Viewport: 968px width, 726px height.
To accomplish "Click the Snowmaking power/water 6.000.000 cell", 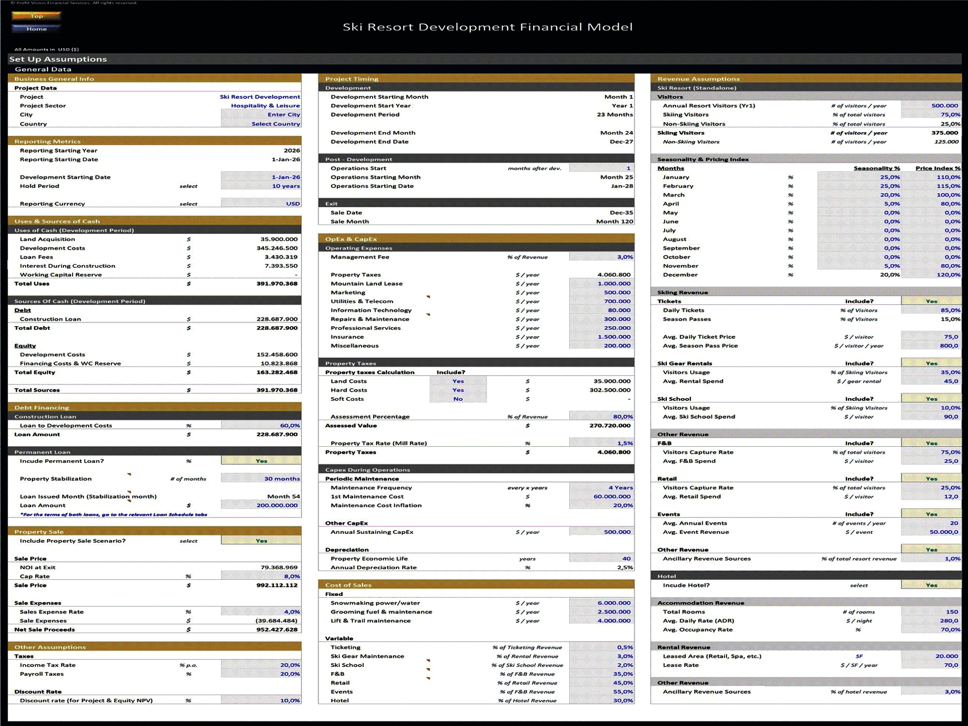I will (x=601, y=603).
